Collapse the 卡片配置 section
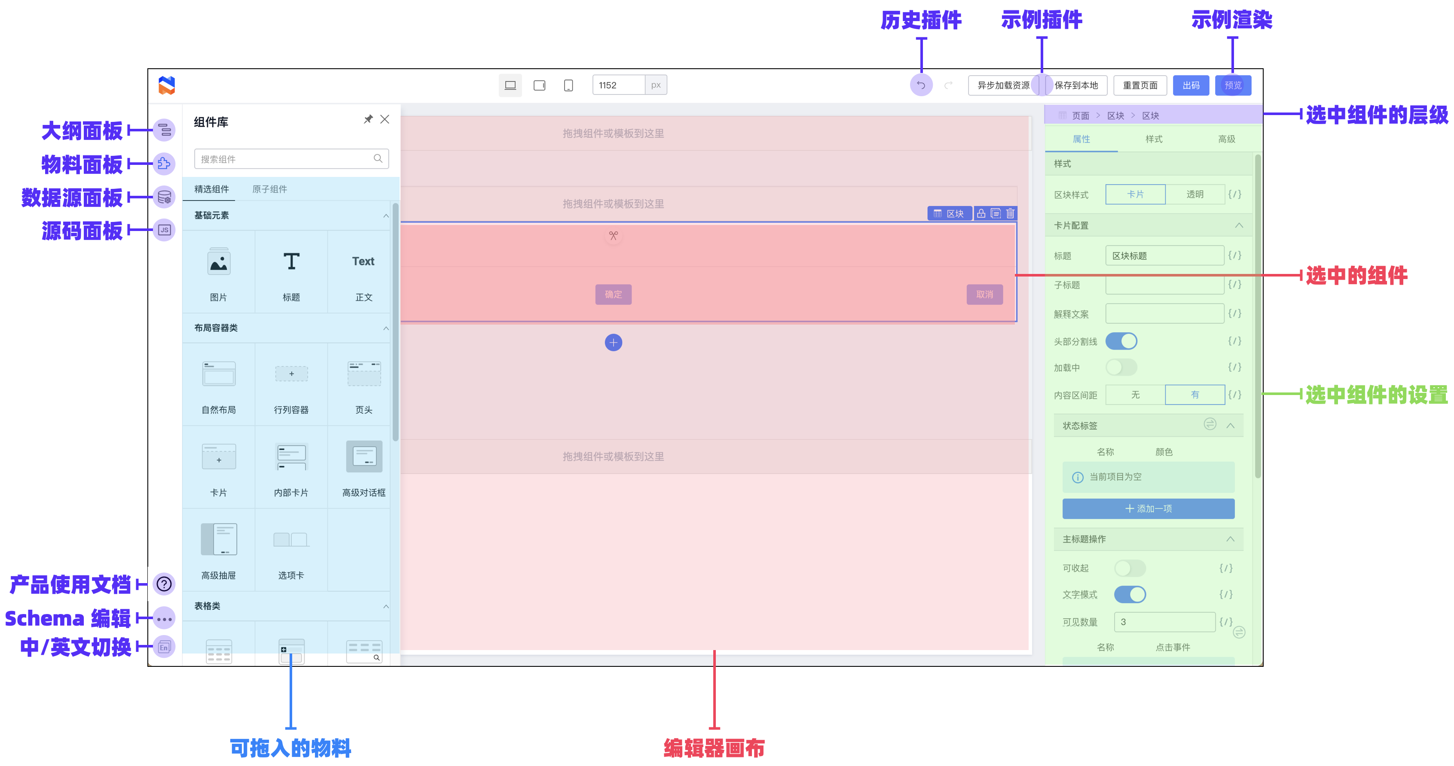This screenshot has height=766, width=1454. coord(1238,225)
